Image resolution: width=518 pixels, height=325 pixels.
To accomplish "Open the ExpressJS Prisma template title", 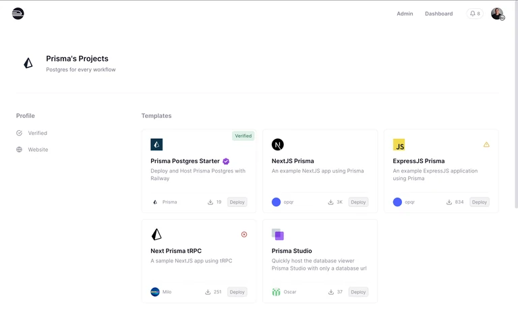I will tap(419, 161).
